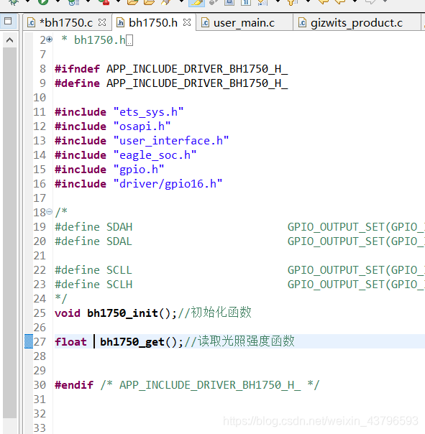This screenshot has height=434, width=425.
Task: Click the C file icon on gizwits_product.c tab
Action: tap(302, 23)
